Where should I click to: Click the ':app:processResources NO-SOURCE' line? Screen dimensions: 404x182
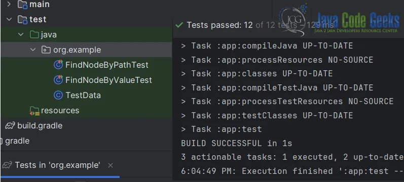tap(277, 60)
